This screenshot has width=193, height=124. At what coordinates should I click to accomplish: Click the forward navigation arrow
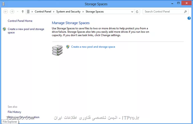point(12,12)
